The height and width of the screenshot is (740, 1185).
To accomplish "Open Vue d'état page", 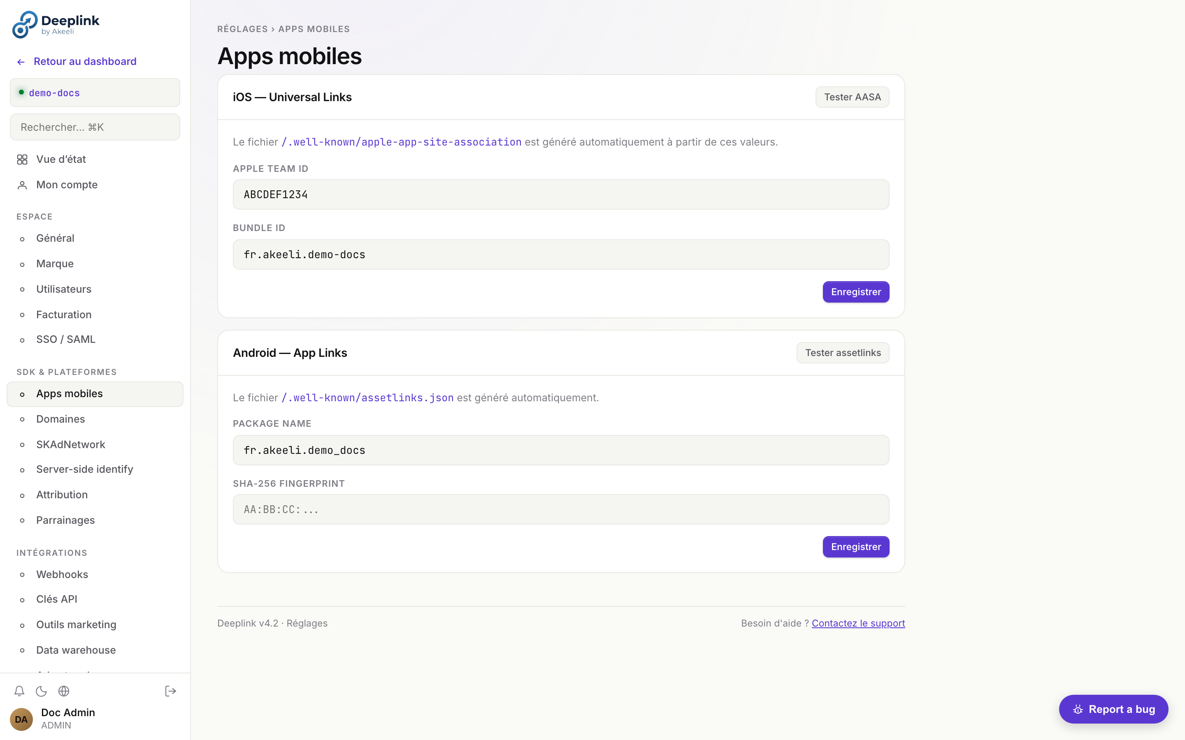I will (95, 160).
